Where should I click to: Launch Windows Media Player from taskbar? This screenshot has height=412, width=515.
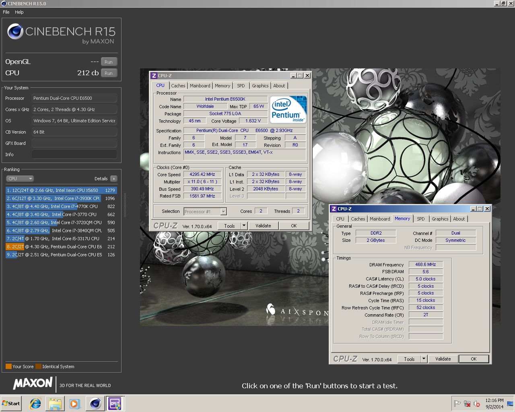74,403
